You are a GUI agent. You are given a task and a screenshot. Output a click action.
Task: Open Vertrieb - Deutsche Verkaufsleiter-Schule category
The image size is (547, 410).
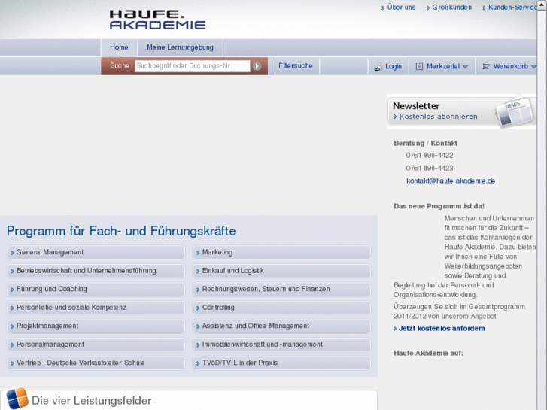[96, 363]
